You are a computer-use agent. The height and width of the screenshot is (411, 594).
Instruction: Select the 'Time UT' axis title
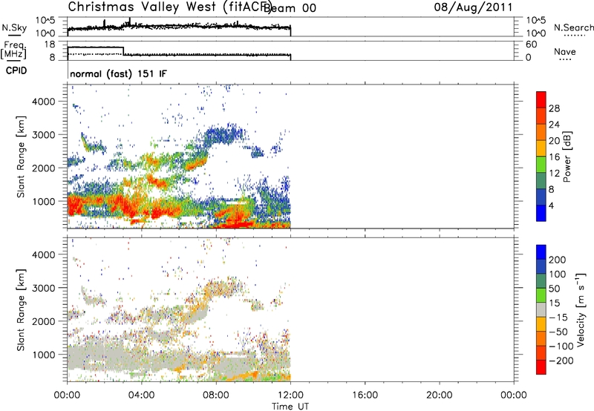coord(290,407)
